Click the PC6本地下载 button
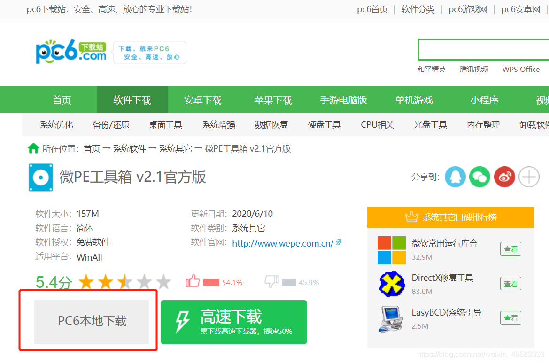Viewport: 549px width, 363px height. click(92, 321)
